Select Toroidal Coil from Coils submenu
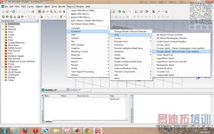The width and height of the screenshot is (214, 134). pyautogui.click(x=163, y=72)
